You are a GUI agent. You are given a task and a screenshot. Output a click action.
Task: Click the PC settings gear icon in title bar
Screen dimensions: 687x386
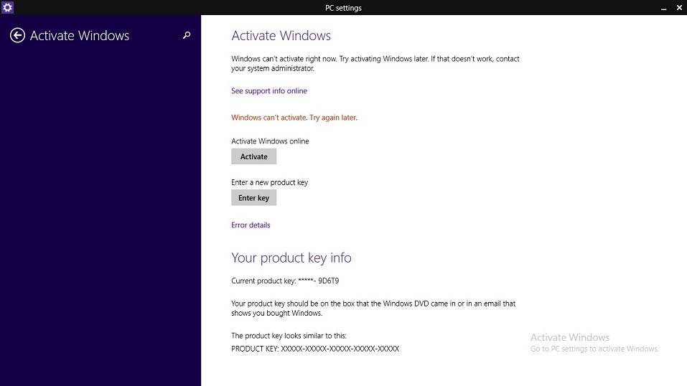[7, 7]
